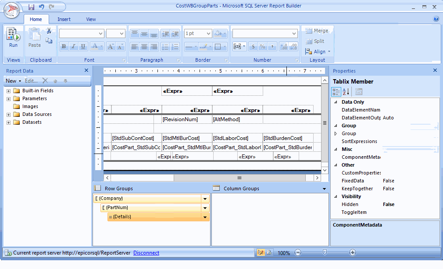Copy selection using the Copy icon
Image resolution: width=443 pixels, height=269 pixels.
(x=49, y=41)
